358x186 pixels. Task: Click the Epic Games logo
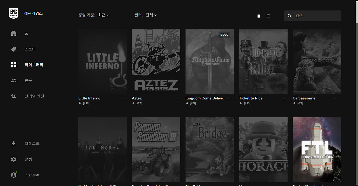click(x=13, y=13)
